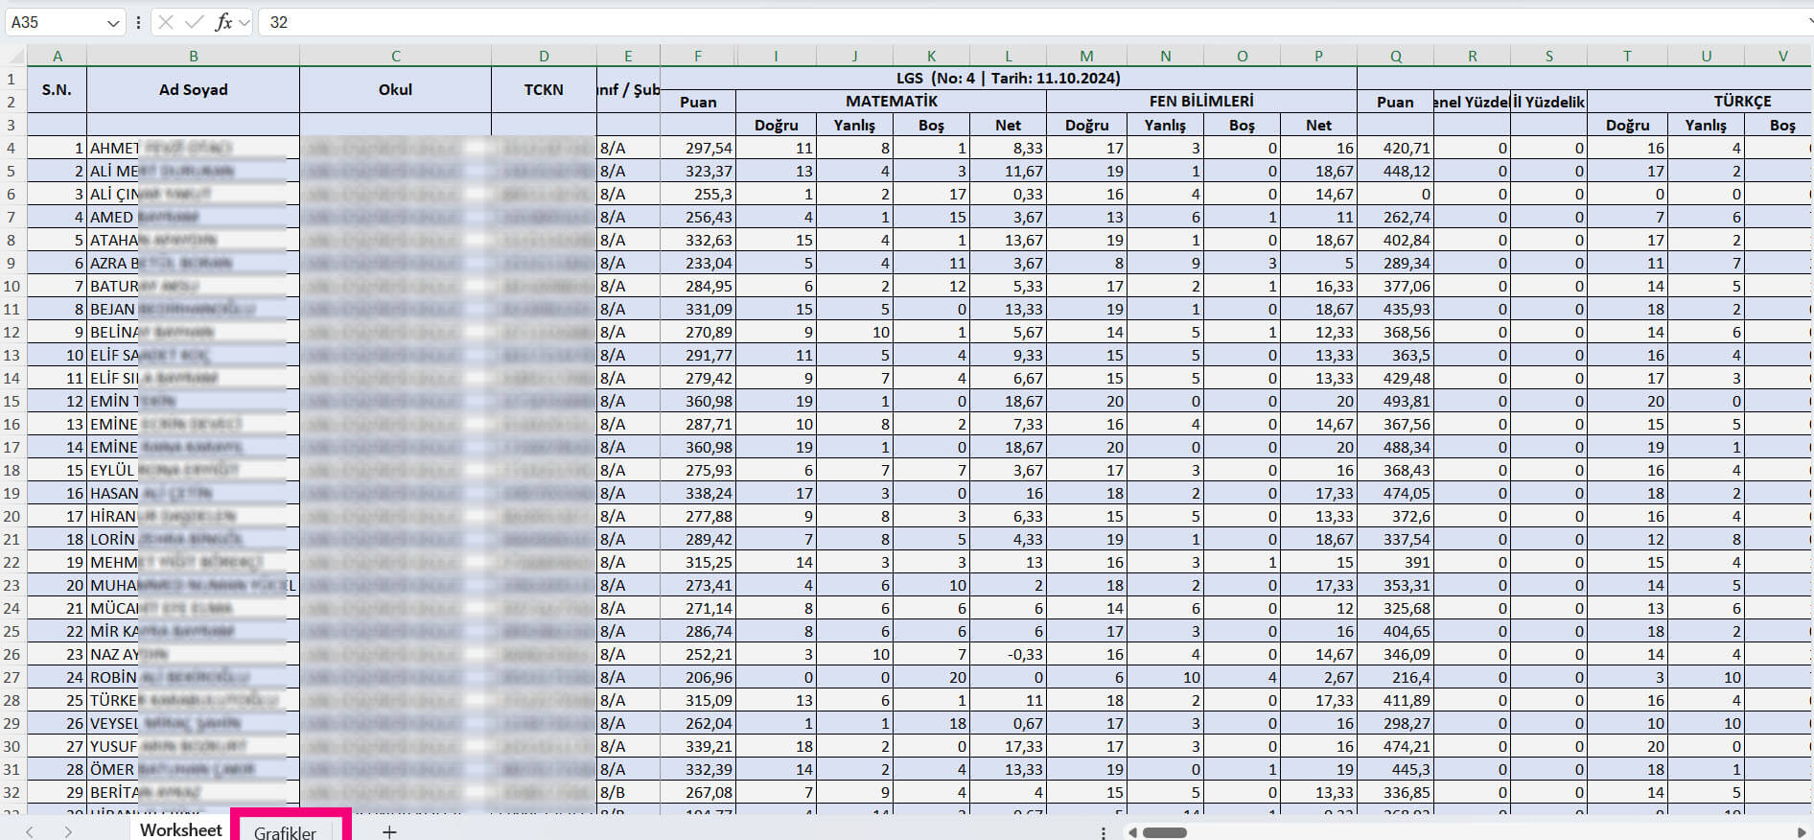Click the horizontal scrollbar thumb
The width and height of the screenshot is (1814, 840).
(1165, 832)
